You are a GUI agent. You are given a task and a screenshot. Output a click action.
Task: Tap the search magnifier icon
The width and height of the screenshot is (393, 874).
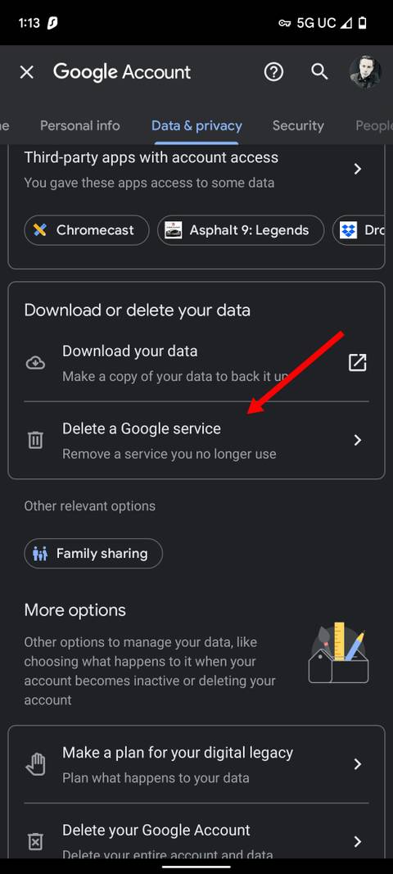319,71
